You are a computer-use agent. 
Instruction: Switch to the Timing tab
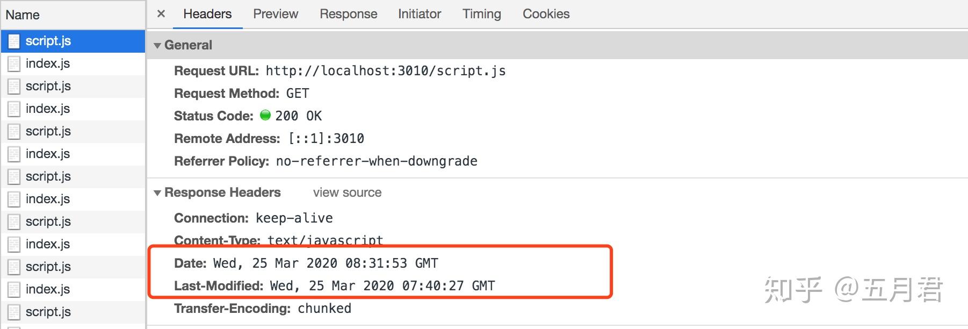pos(482,14)
